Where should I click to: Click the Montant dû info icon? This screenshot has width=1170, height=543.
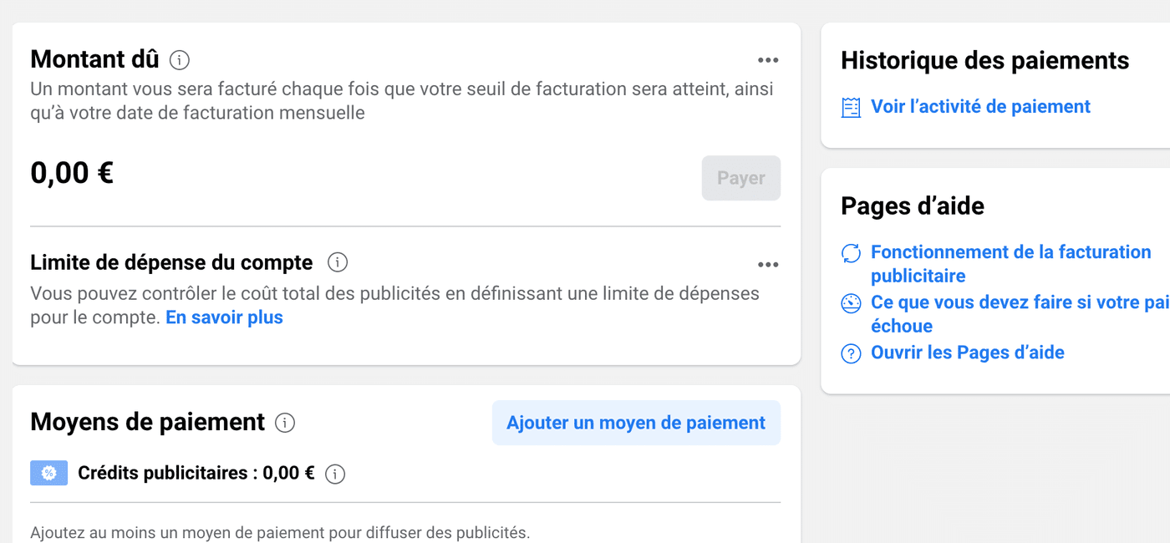180,59
